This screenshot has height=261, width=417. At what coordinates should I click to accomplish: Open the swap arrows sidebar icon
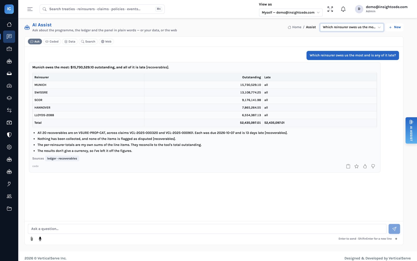(9, 110)
